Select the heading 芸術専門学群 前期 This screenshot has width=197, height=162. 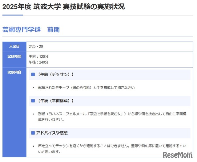point(31,30)
